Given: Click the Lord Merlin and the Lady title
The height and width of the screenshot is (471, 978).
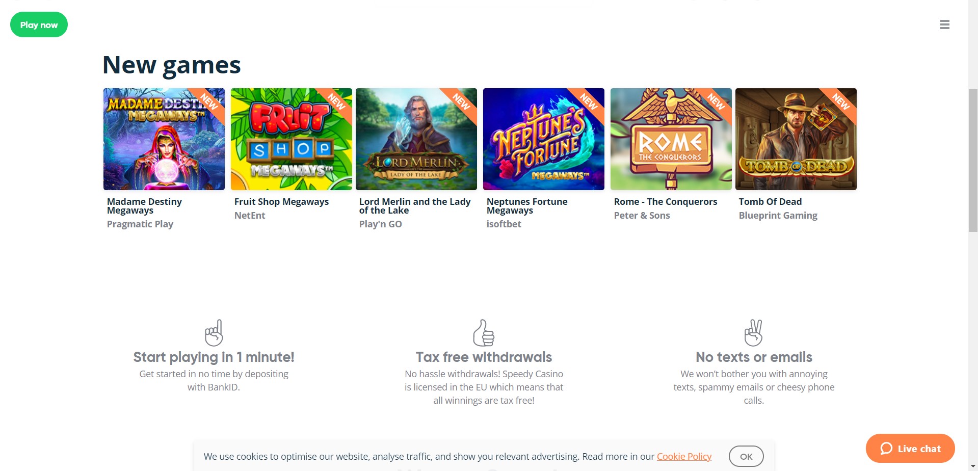Looking at the screenshot, I should [x=415, y=206].
